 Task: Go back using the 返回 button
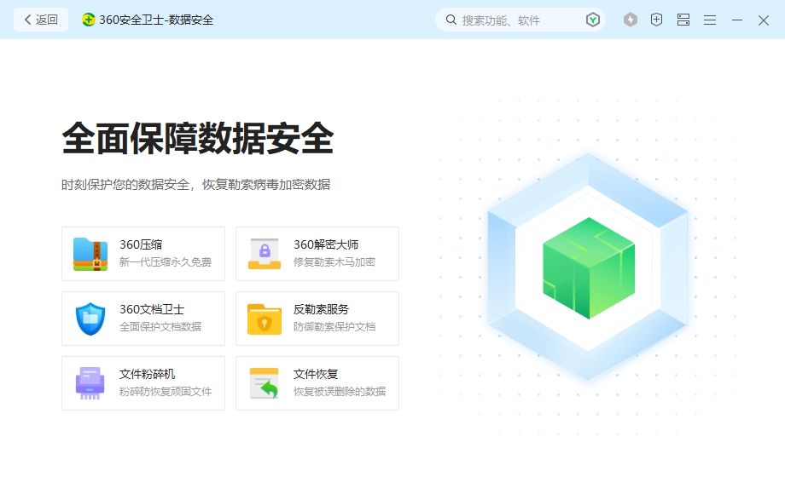(x=41, y=20)
